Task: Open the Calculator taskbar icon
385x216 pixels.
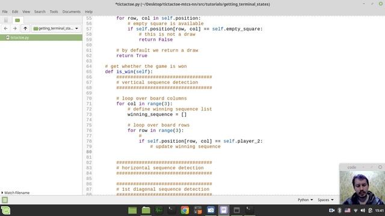Action: tap(198, 211)
